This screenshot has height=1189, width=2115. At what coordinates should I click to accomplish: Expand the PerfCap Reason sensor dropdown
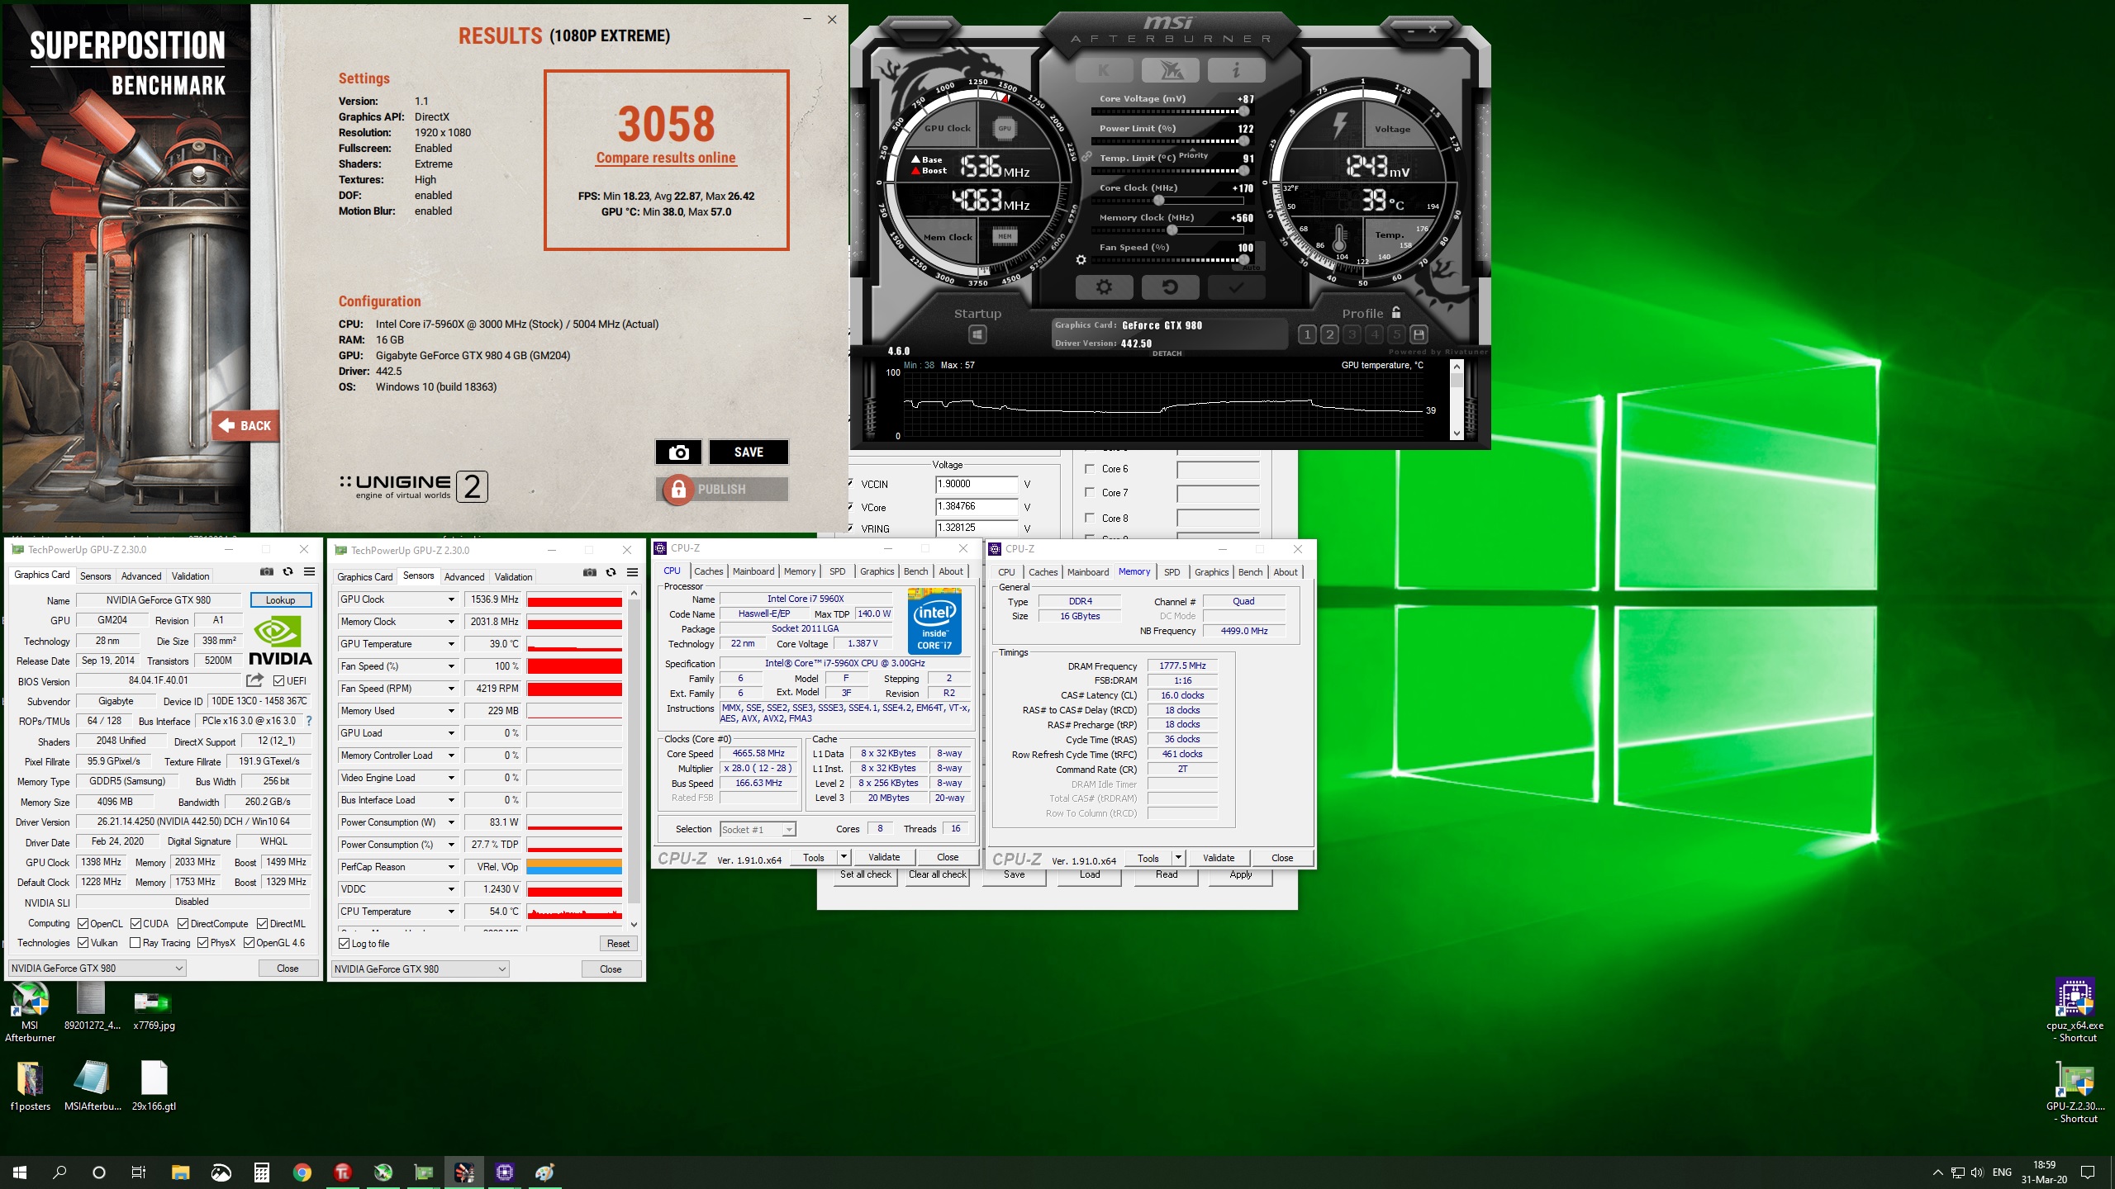(x=451, y=867)
